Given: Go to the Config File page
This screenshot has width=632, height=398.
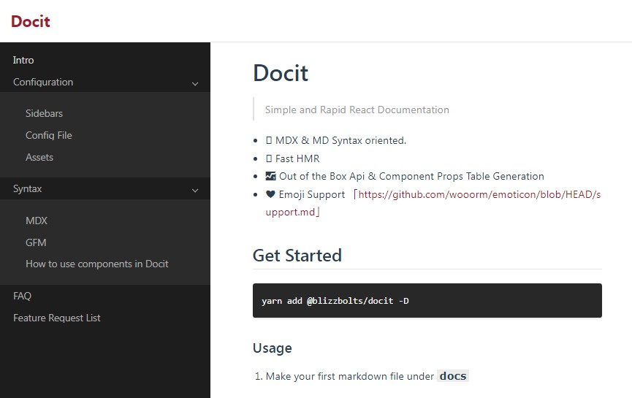Looking at the screenshot, I should pyautogui.click(x=49, y=135).
